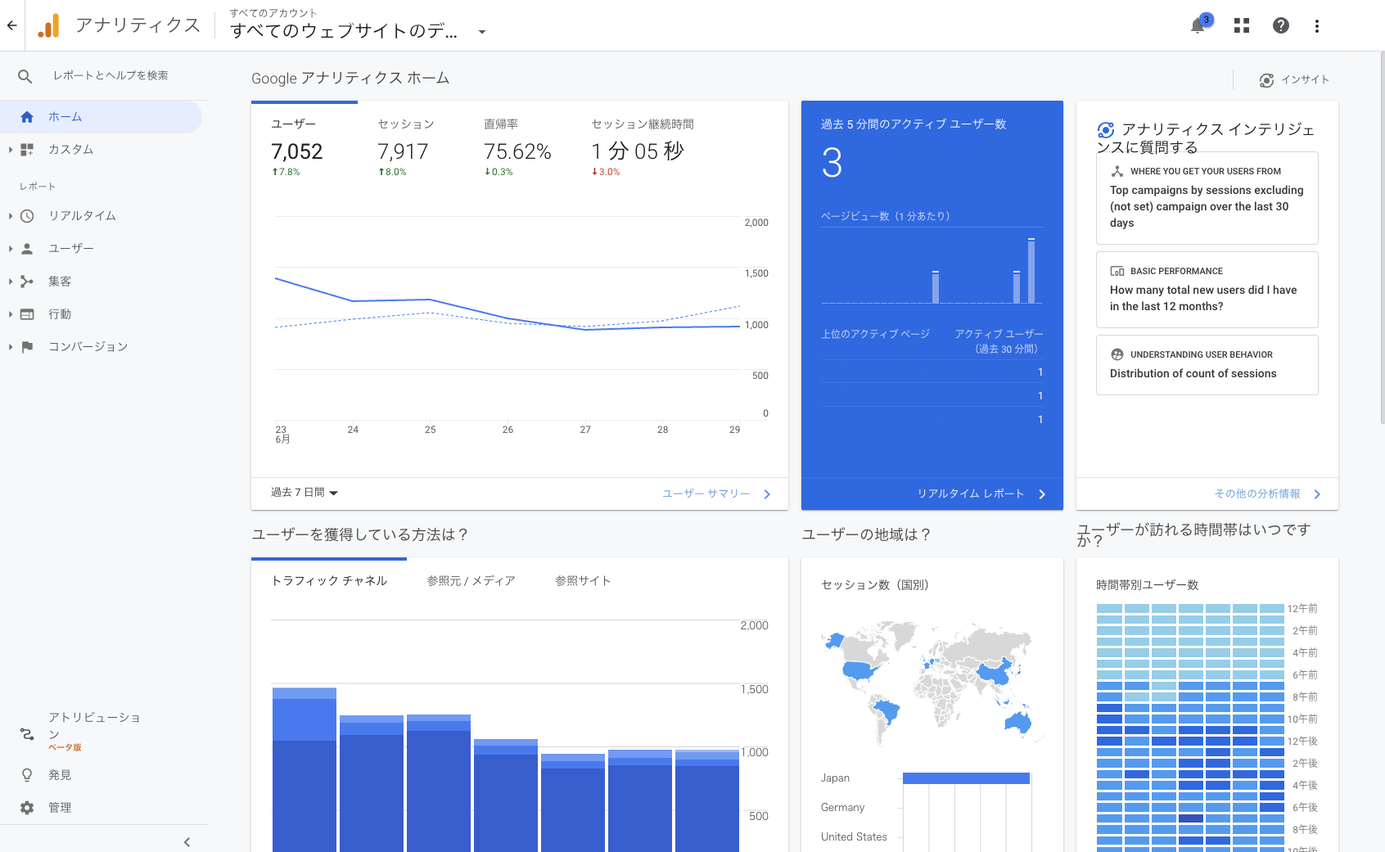Click the Japan bar in sessions chart

966,778
